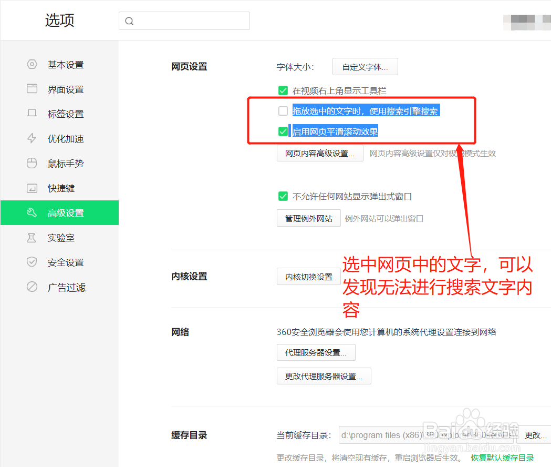Image resolution: width=551 pixels, height=467 pixels.
Task: Click the 网络 heading
Action: [180, 332]
